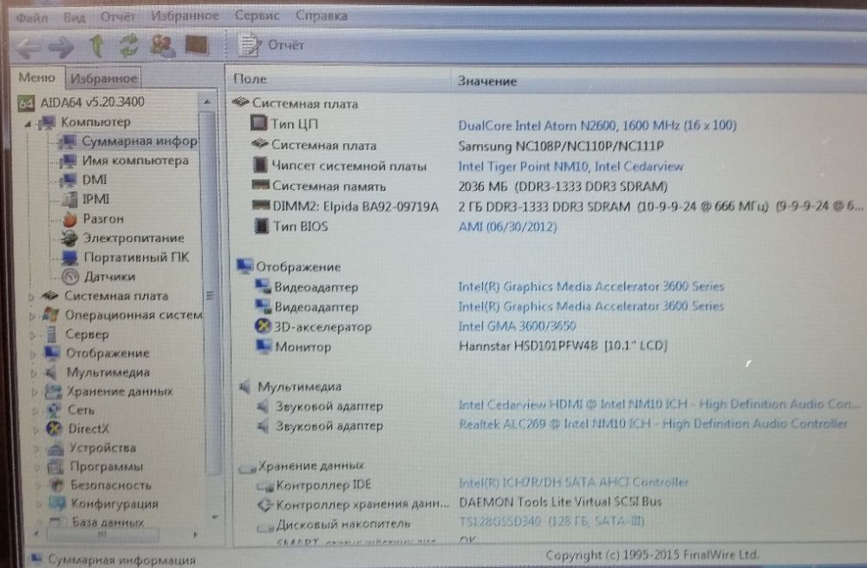
Task: Open the Файл menu
Action: tap(31, 17)
